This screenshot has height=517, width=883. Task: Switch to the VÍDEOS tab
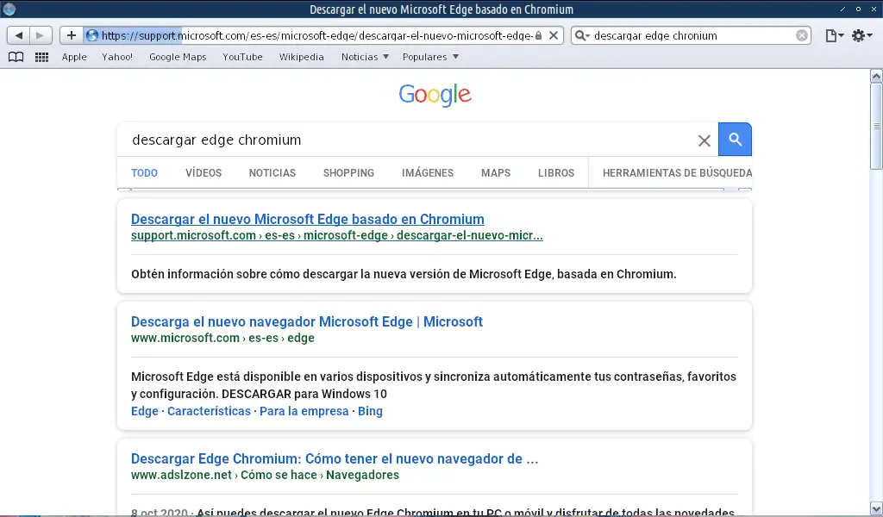click(x=204, y=172)
